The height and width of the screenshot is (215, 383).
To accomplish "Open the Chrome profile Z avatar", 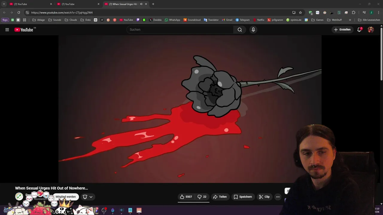I will 371,13.
